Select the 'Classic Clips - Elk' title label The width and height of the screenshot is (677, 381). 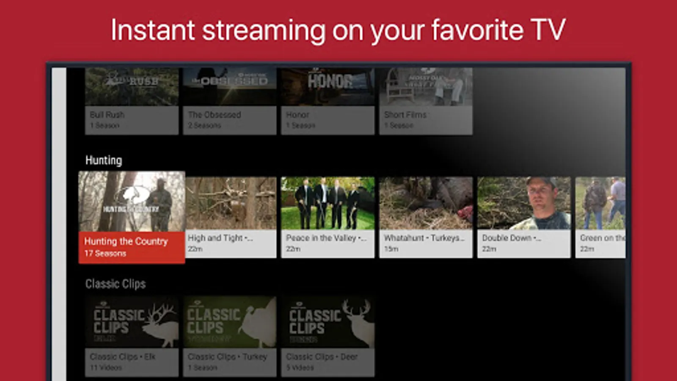tap(123, 357)
